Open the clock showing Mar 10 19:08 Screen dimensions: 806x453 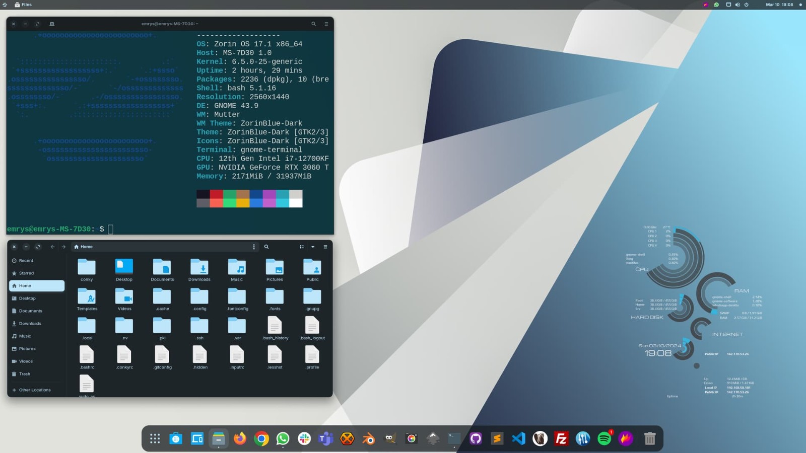pos(779,5)
